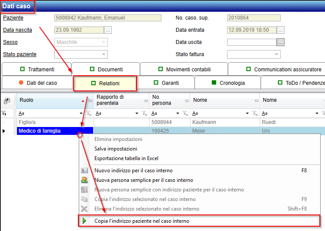Click the Ruedi first name cell
Screen dimensions: 325x231
292,122
